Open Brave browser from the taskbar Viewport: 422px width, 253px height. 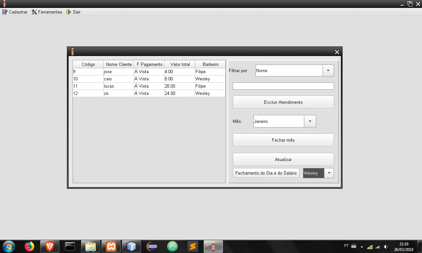tap(50, 246)
